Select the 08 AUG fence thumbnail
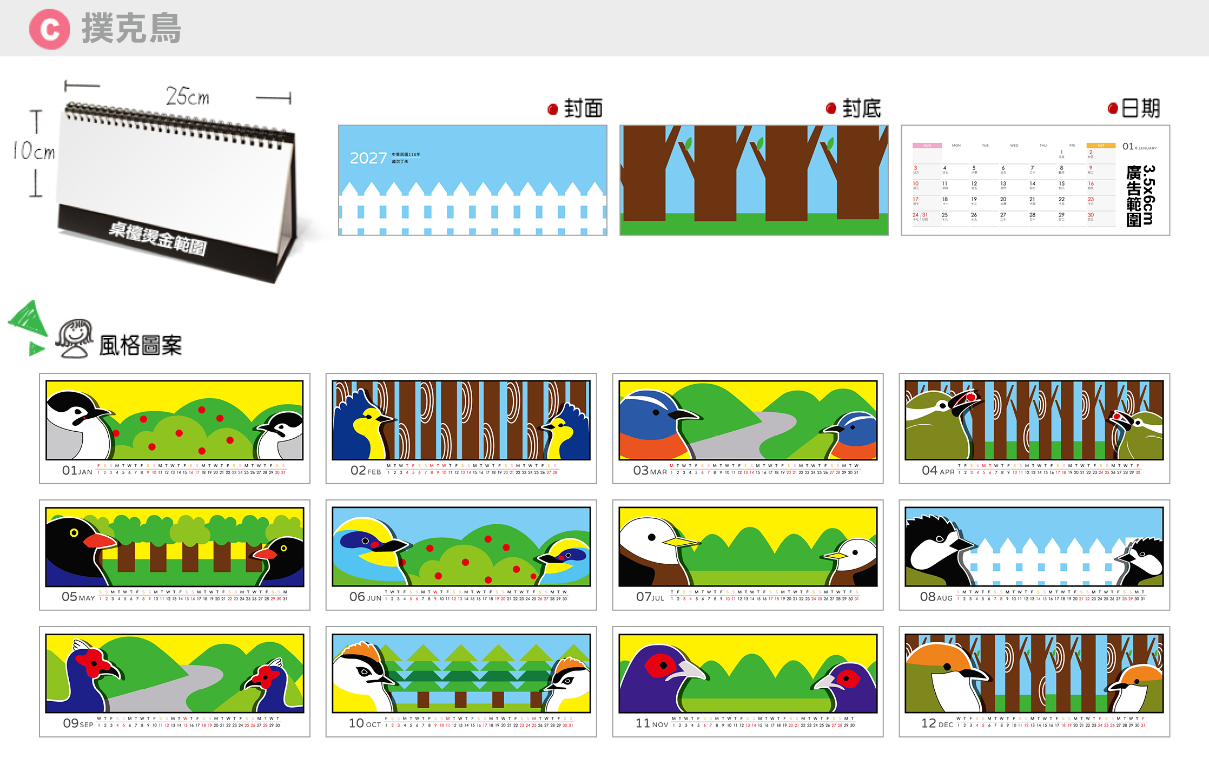The image size is (1209, 771). pyautogui.click(x=1034, y=555)
